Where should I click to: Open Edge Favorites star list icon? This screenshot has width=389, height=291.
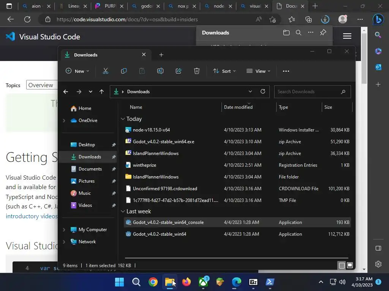click(292, 19)
